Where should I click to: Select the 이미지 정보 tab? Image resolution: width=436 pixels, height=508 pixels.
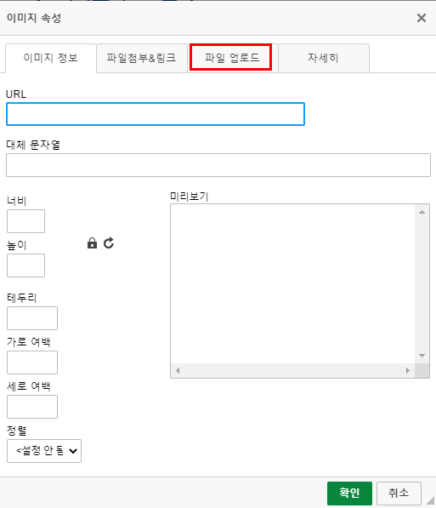(51, 59)
